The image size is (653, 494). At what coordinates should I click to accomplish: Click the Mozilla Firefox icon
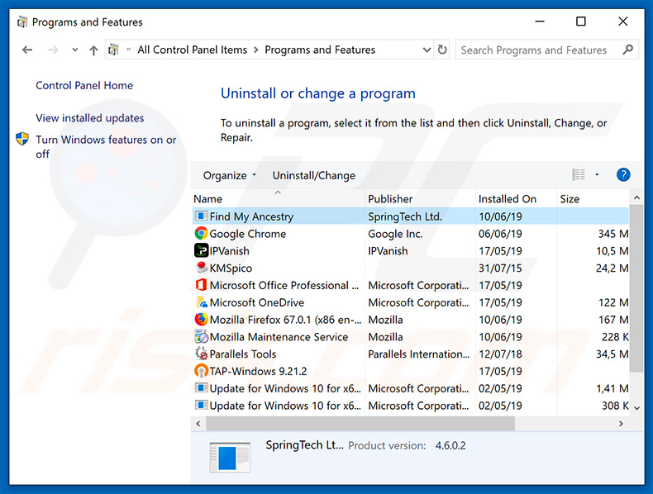click(x=201, y=320)
